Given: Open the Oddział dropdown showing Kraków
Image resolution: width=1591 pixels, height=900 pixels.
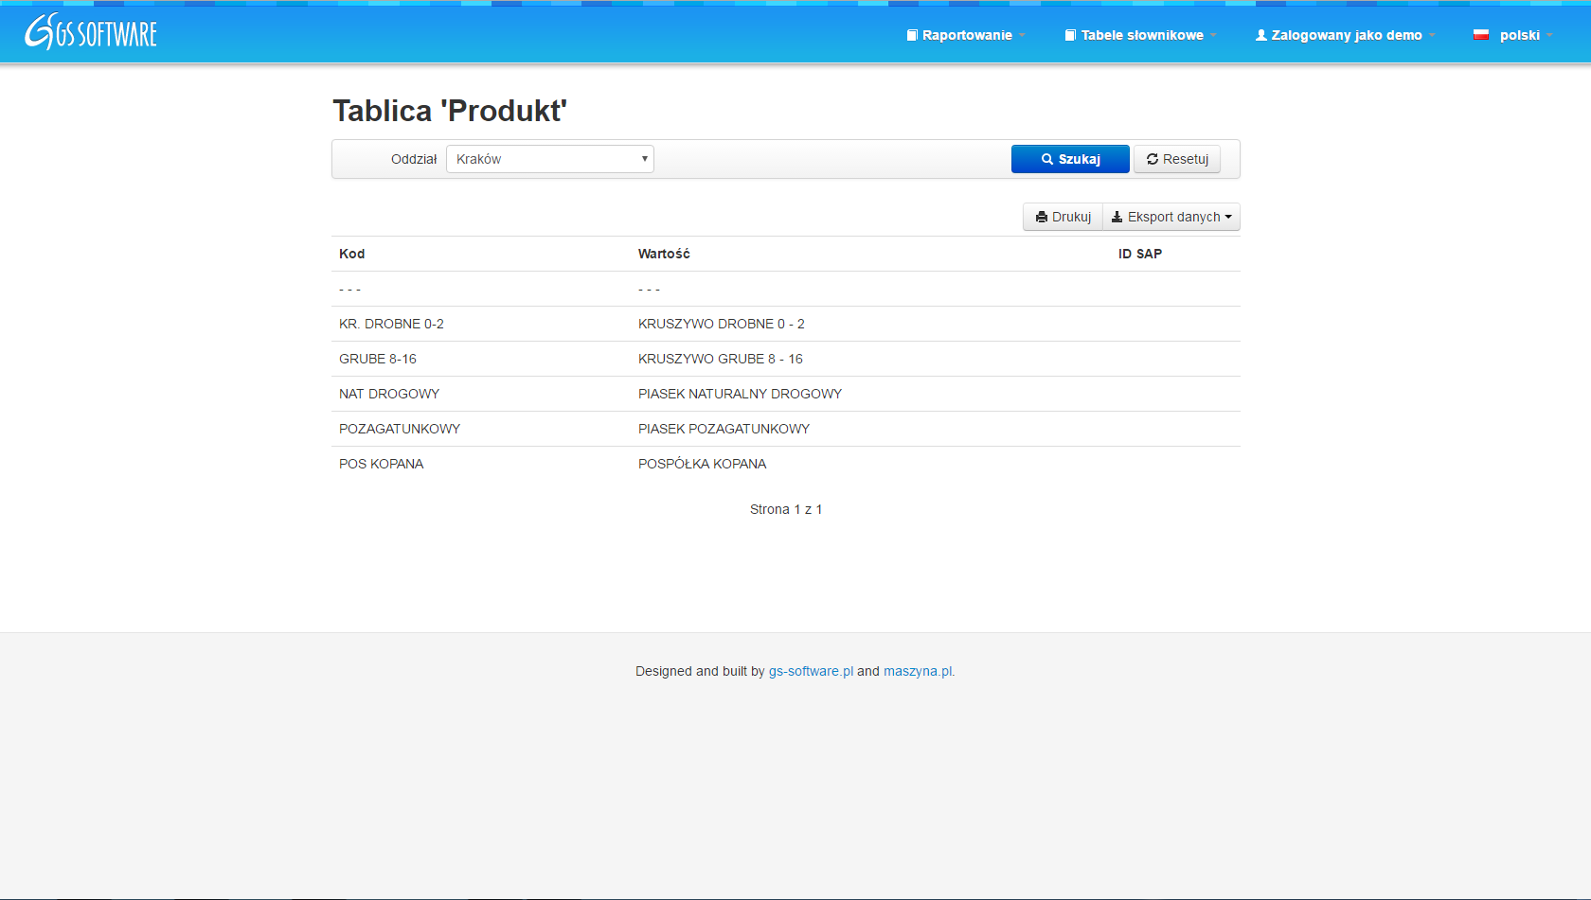Looking at the screenshot, I should point(549,159).
